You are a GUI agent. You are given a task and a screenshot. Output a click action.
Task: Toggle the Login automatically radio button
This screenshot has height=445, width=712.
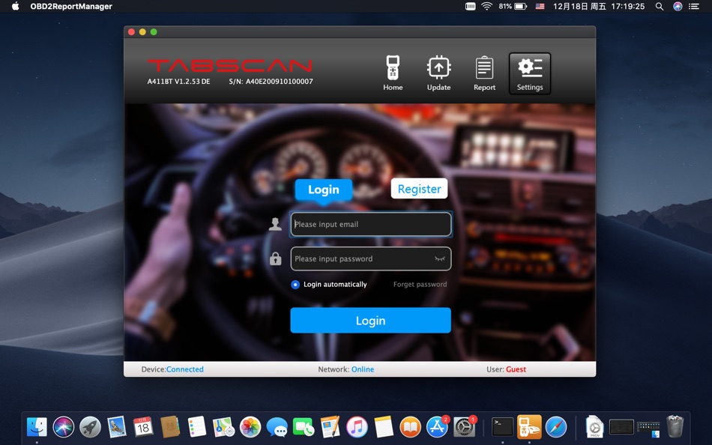[295, 284]
